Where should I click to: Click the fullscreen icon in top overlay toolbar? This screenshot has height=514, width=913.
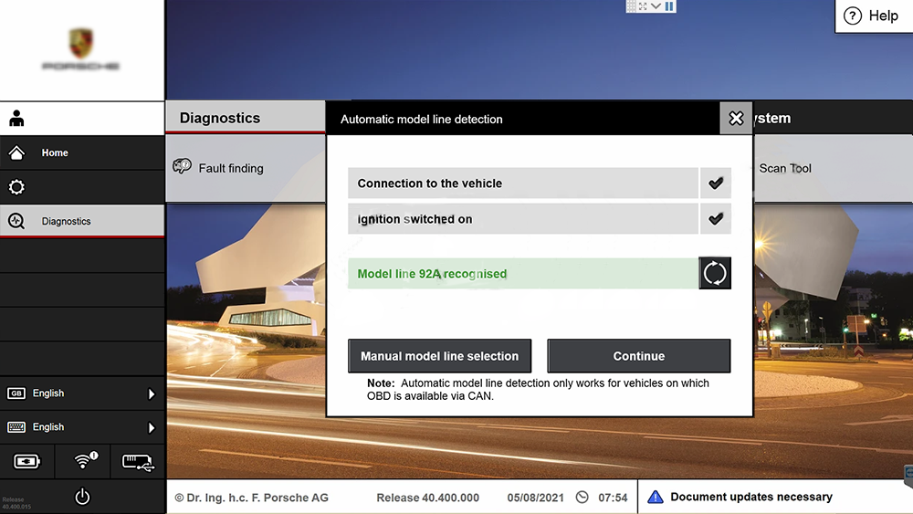[643, 5]
